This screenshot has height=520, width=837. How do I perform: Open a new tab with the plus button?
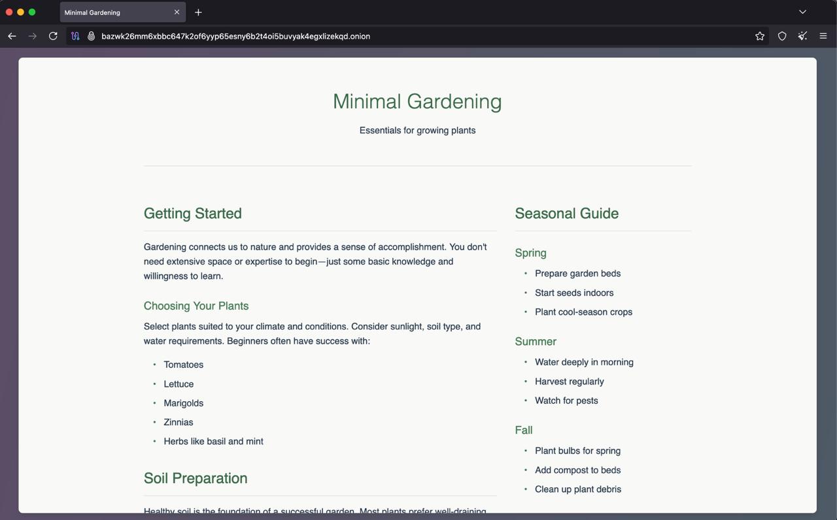pos(198,12)
